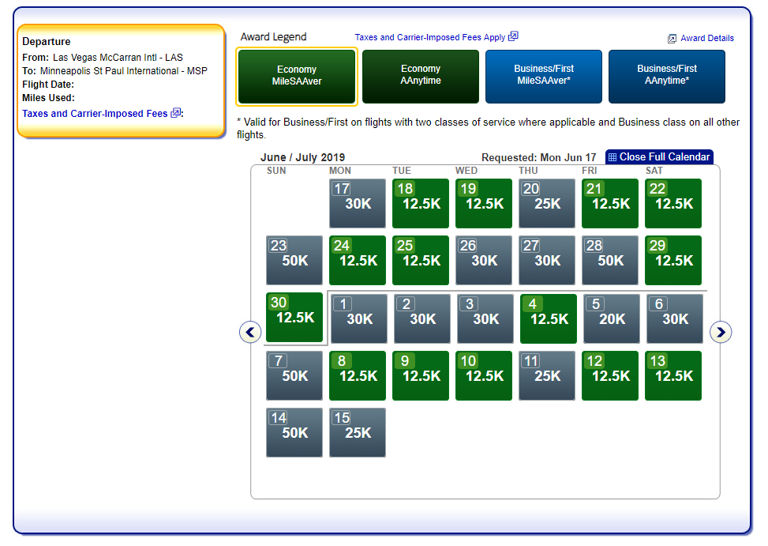The height and width of the screenshot is (546, 768).
Task: Click the calendar grid icon on Close Full Calendar
Action: tap(613, 157)
